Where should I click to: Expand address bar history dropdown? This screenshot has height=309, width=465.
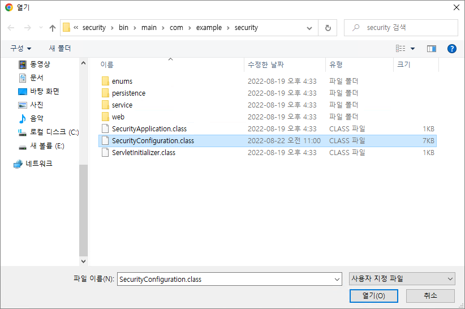(309, 28)
